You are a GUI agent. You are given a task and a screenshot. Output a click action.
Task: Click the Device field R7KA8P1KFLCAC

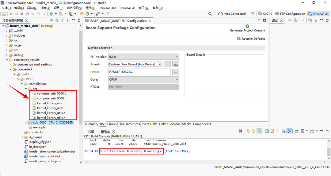point(139,72)
